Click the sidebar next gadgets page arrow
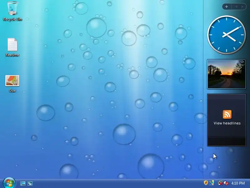Screen dimensions: 250x188 242,7
